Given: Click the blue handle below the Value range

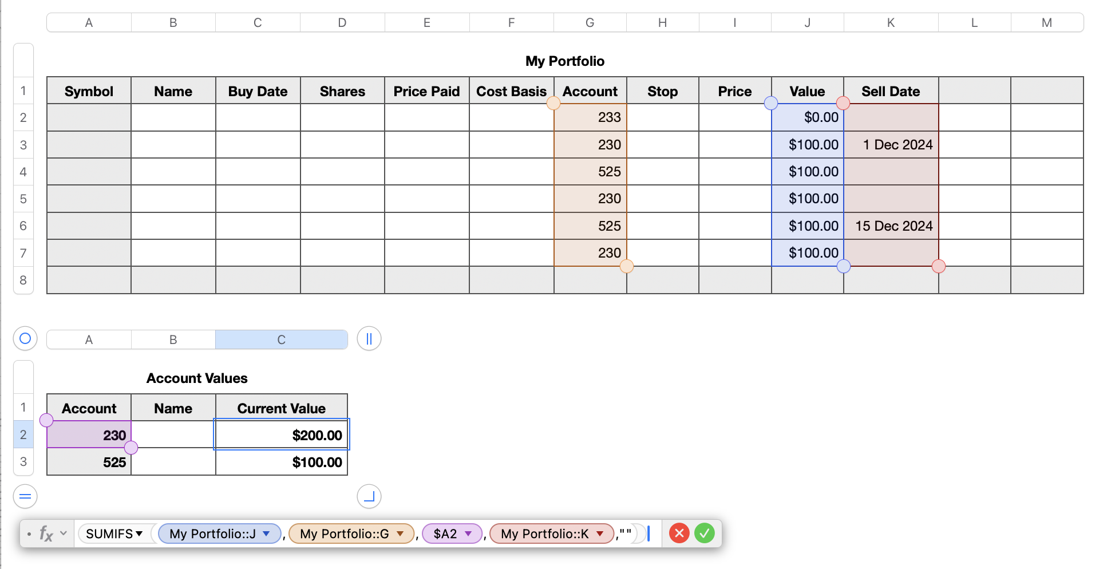Looking at the screenshot, I should [843, 266].
